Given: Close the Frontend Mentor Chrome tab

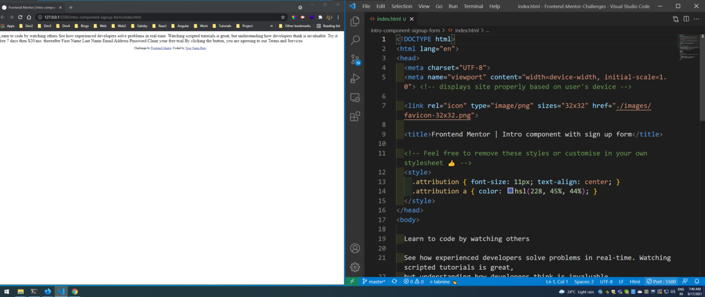Looking at the screenshot, I should pos(61,8).
